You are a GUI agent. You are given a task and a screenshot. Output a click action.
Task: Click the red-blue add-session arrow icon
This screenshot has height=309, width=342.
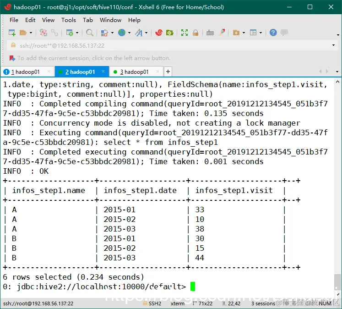[x=12, y=58]
